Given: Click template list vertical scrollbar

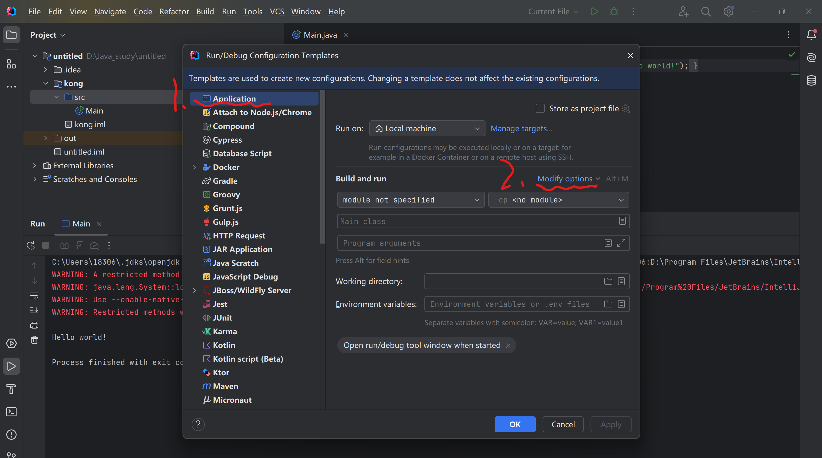Looking at the screenshot, I should pyautogui.click(x=322, y=167).
